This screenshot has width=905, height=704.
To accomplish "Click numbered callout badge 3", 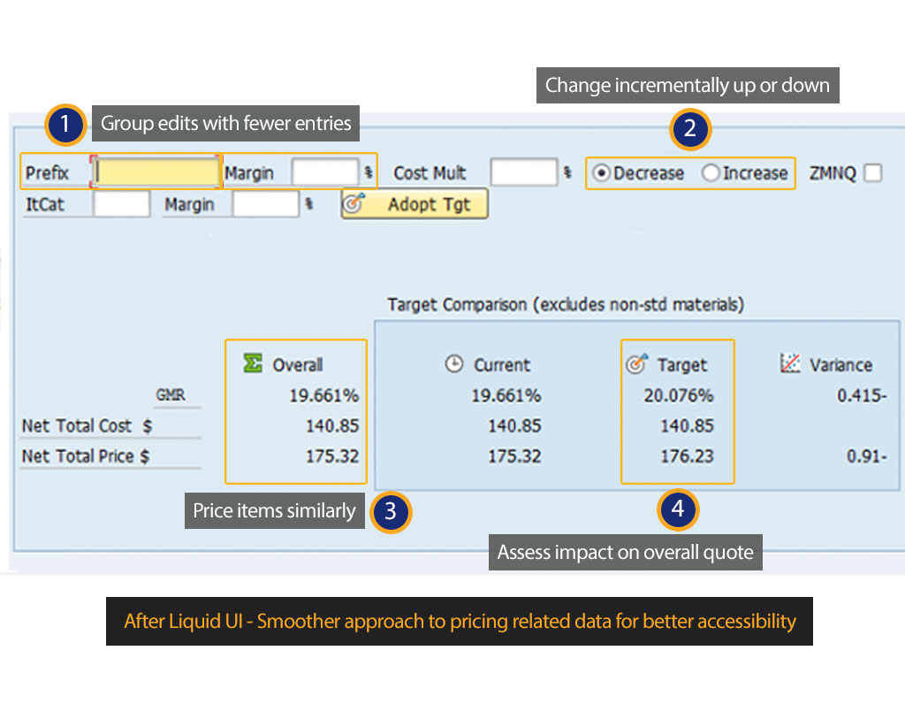I will (391, 512).
